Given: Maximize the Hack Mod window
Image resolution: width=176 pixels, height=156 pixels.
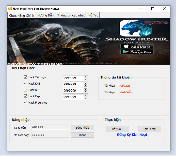Looking at the screenshot, I should coord(153,9).
